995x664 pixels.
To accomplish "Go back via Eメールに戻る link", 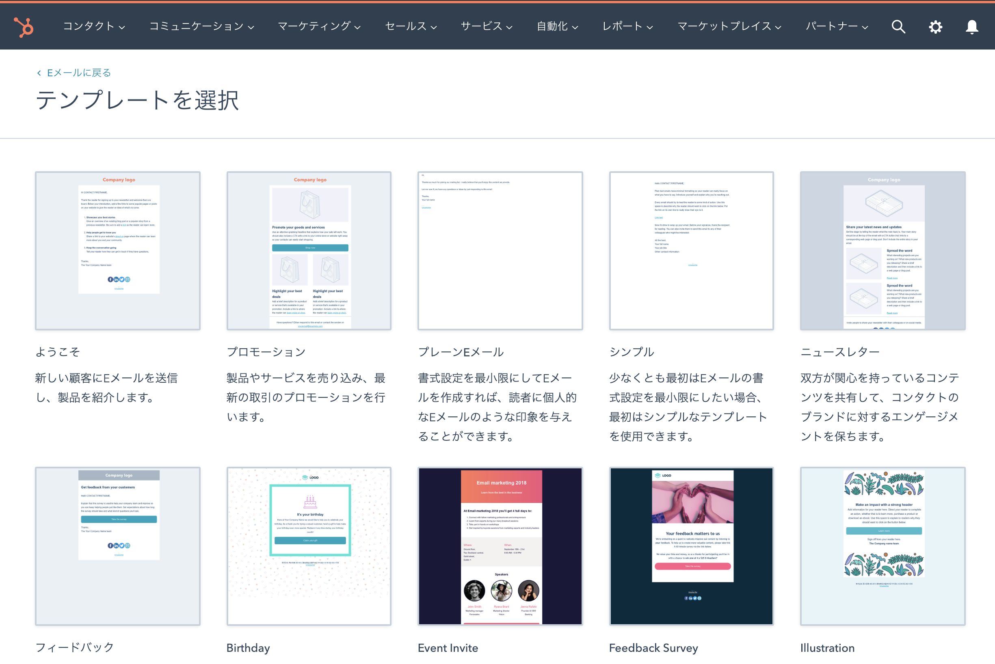I will (x=79, y=73).
